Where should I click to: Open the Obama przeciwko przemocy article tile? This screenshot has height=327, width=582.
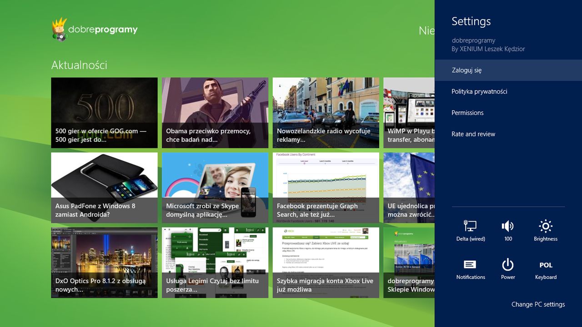pyautogui.click(x=215, y=113)
